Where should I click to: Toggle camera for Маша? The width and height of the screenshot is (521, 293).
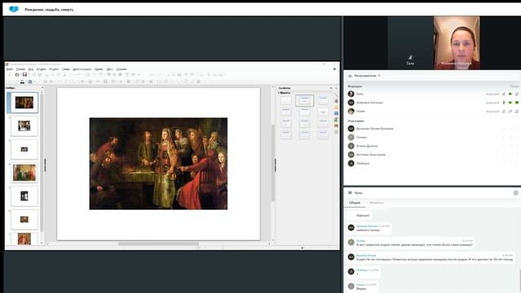[510, 112]
